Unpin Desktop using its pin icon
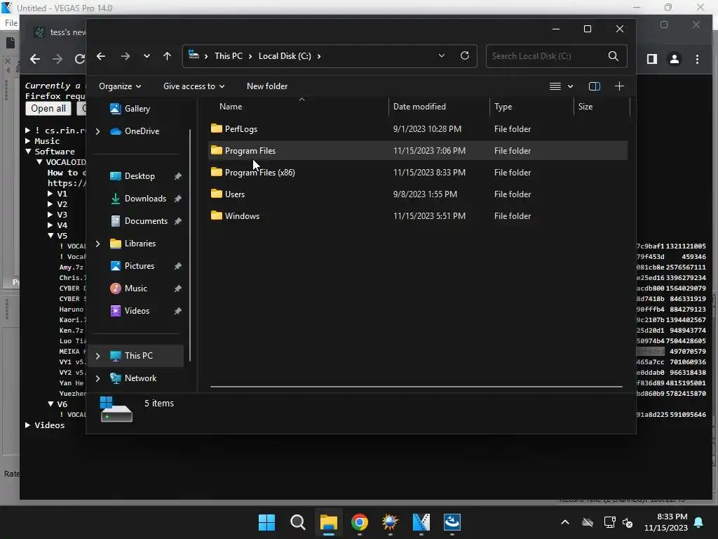Image resolution: width=718 pixels, height=539 pixels. pos(177,176)
